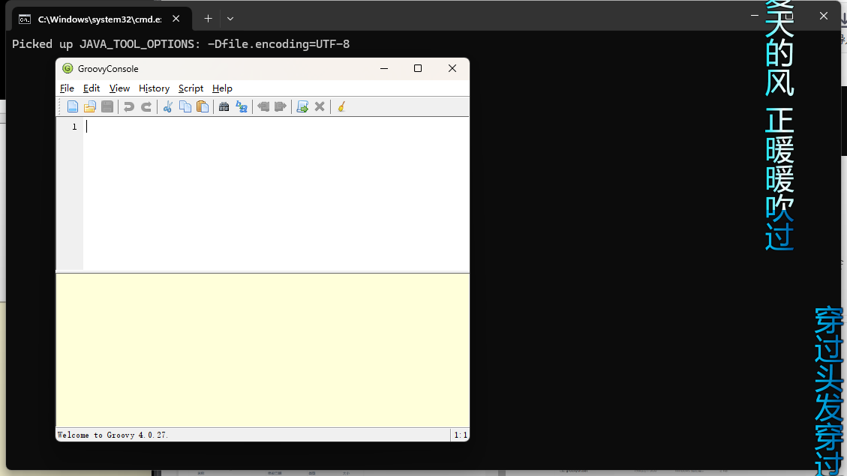Click line number 1 in the gutter

pyautogui.click(x=74, y=127)
